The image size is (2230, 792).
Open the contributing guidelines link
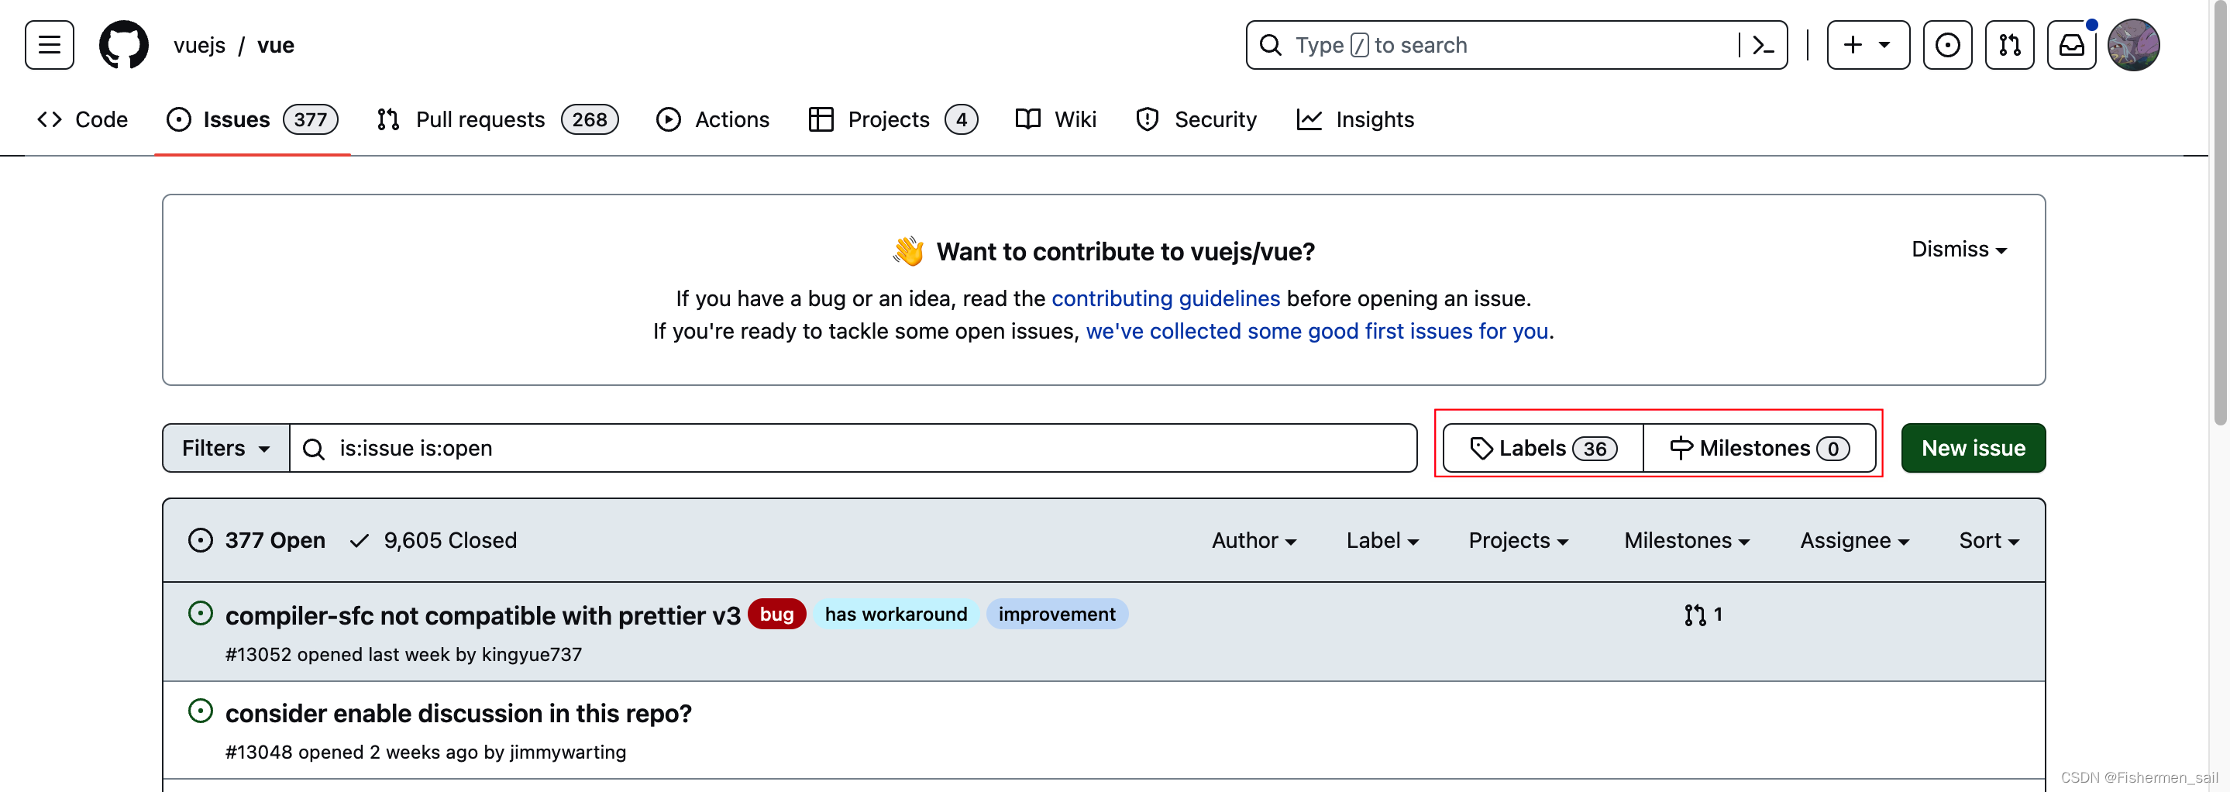(x=1165, y=298)
